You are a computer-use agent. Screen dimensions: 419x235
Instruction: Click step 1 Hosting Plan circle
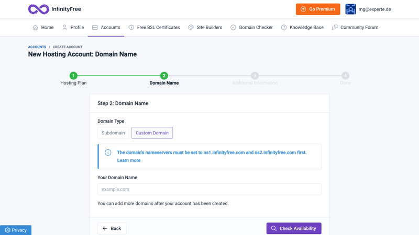click(73, 76)
